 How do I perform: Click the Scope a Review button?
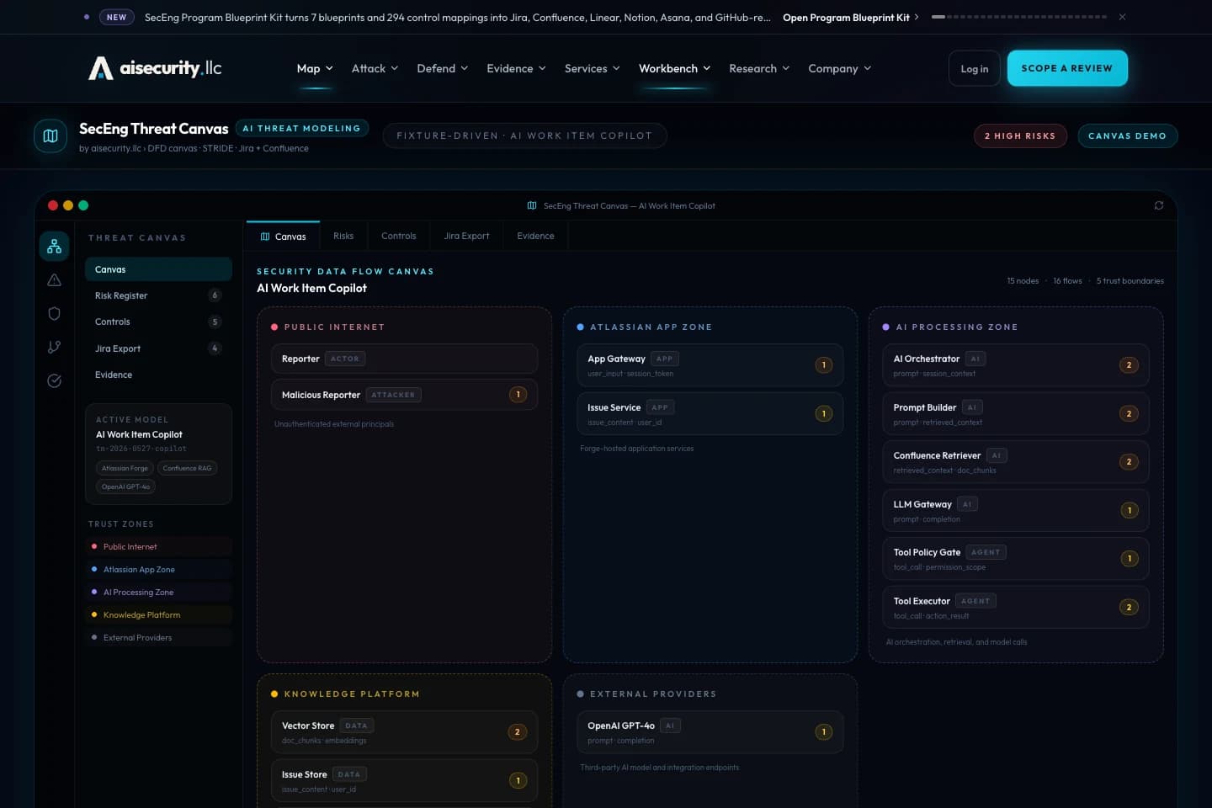1067,68
